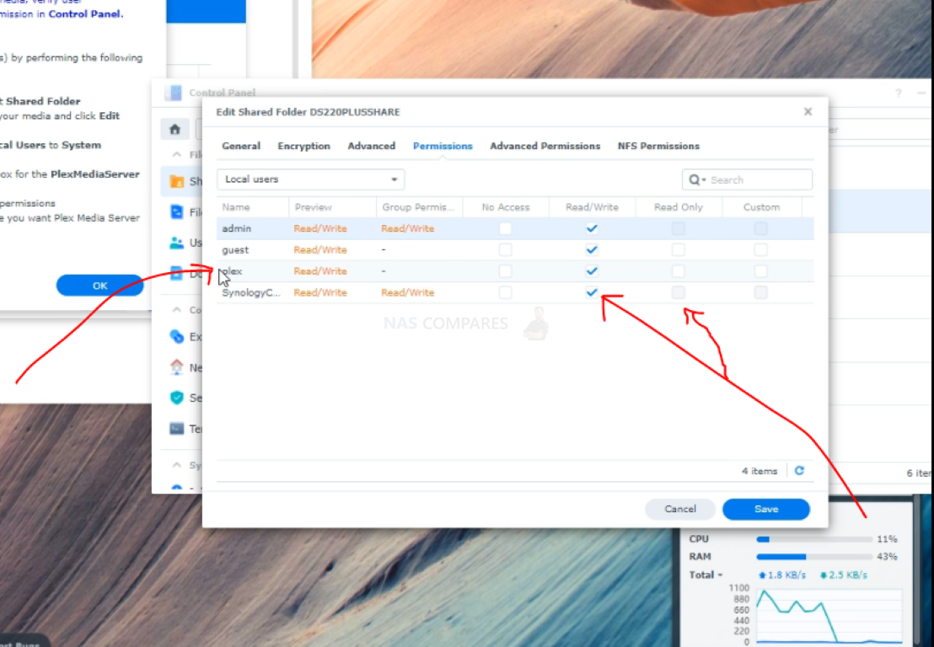Click the Save button
Image resolution: width=934 pixels, height=647 pixels.
pyautogui.click(x=766, y=509)
